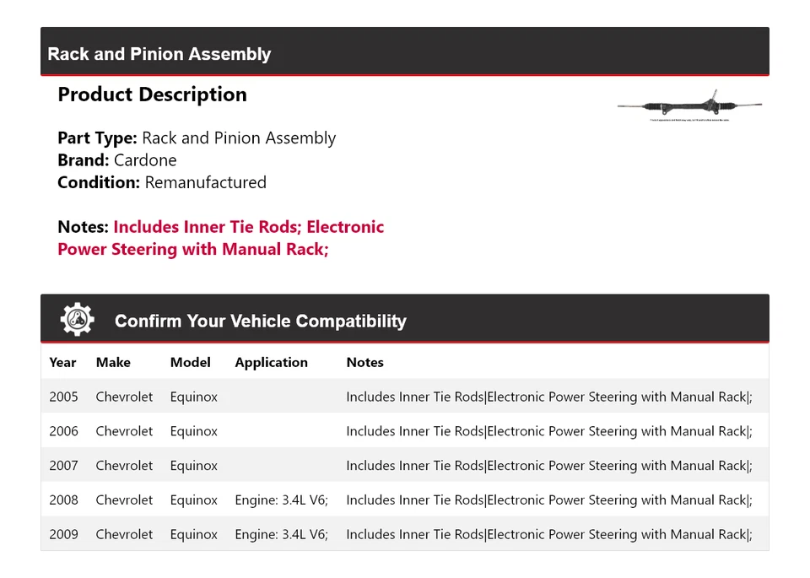
Task: Click the Model column header
Action: (190, 362)
